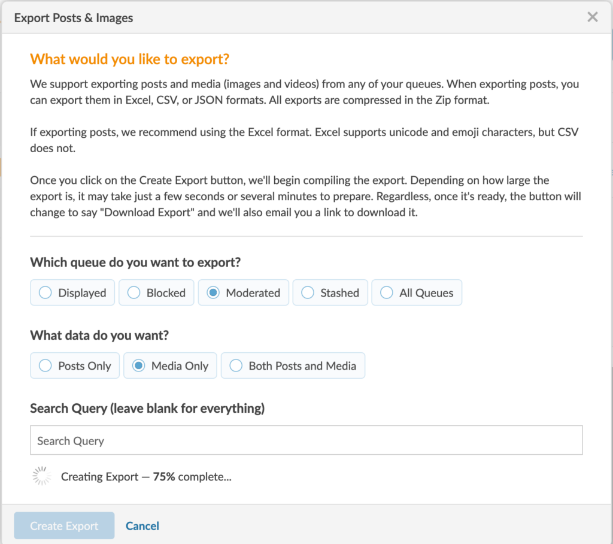This screenshot has height=544, width=613.
Task: Click paragraph starting "If exporting posts, we recommend"
Action: tap(304, 140)
